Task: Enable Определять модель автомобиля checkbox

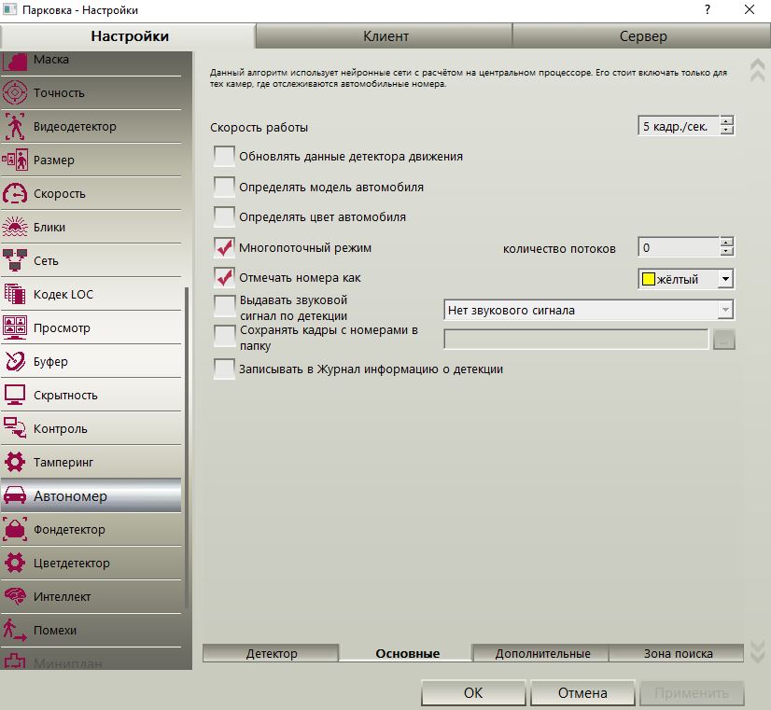Action: pos(224,188)
